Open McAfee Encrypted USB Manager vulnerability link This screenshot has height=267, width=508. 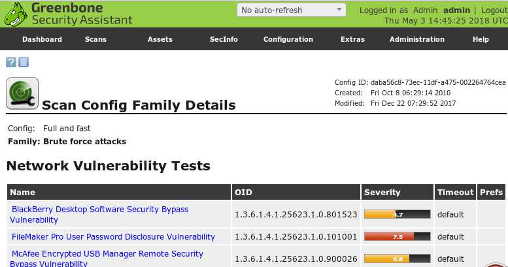107,259
